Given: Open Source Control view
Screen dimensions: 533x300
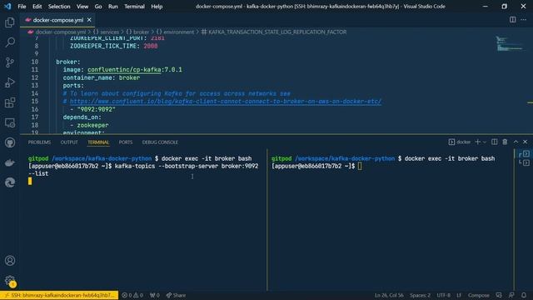Looking at the screenshot, I should (x=10, y=62).
